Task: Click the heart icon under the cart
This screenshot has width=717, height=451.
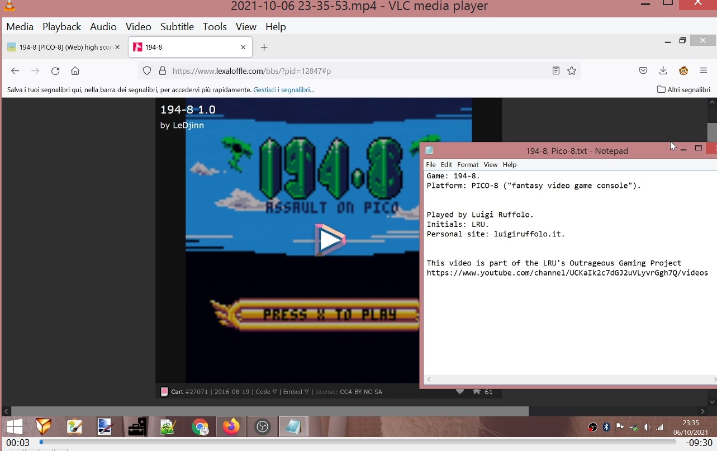Action: tap(460, 392)
